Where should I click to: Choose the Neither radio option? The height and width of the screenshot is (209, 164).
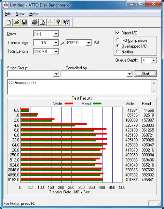tap(118, 52)
